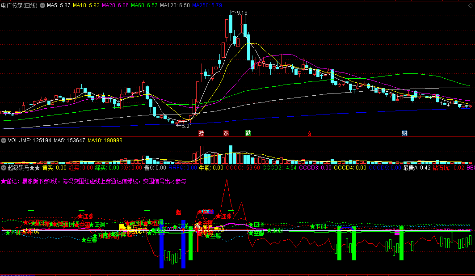Open the VOLUME panel dropdown arrow
Screen dimensions: 475x276
[4, 140]
